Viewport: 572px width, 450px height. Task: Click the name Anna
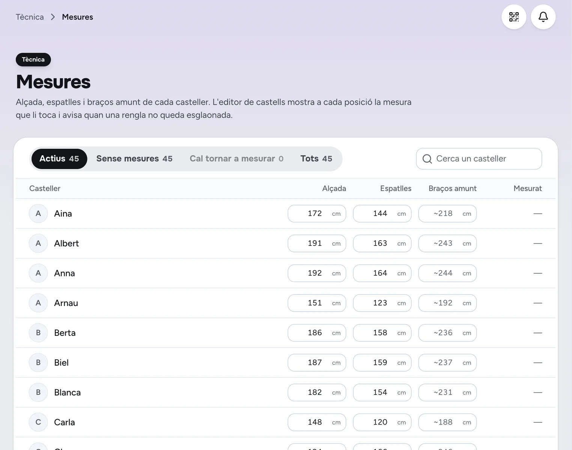pyautogui.click(x=65, y=273)
